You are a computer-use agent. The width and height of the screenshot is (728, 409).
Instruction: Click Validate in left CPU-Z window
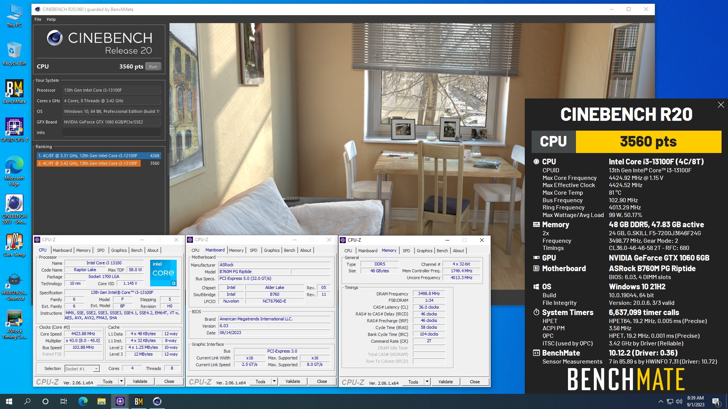click(x=140, y=382)
